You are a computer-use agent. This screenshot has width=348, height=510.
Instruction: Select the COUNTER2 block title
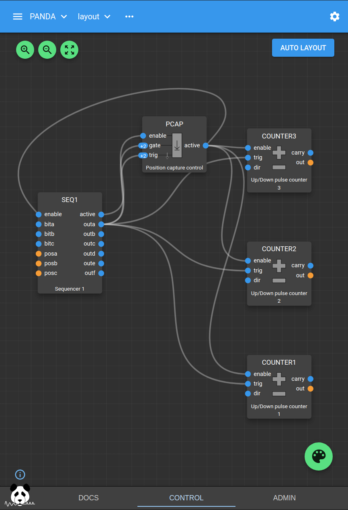279,249
